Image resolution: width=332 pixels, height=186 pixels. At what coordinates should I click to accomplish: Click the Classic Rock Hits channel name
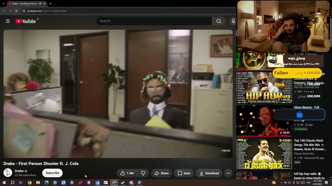pyautogui.click(x=304, y=154)
